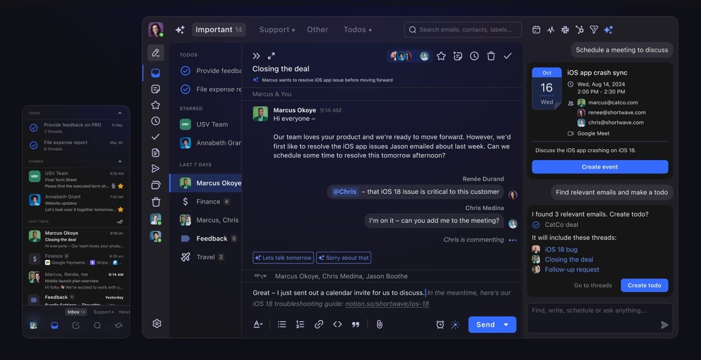701x360 pixels.
Task: Open settings gear in left sidebar
Action: pyautogui.click(x=157, y=323)
